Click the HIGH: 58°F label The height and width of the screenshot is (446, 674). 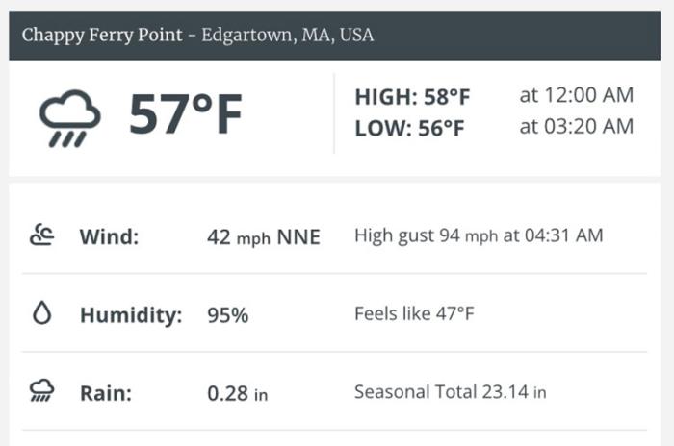412,96
